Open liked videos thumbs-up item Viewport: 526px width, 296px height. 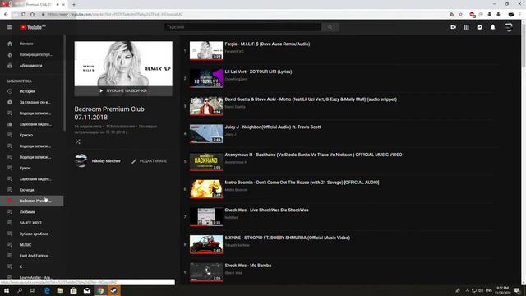coord(31,124)
